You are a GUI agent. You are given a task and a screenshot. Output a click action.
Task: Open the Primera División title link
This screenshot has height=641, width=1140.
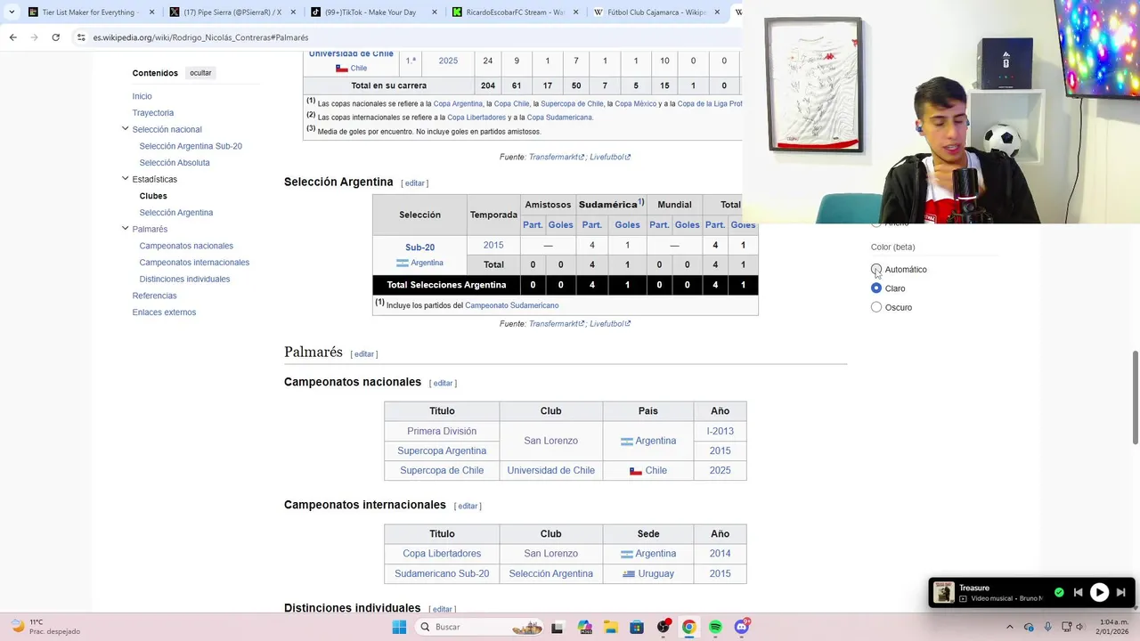coord(442,431)
